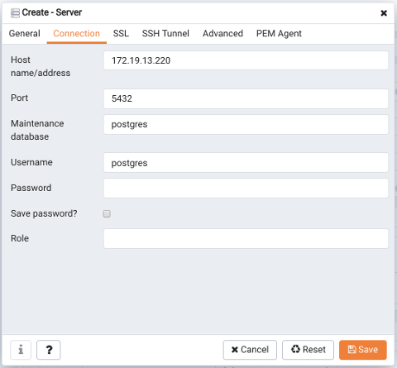Cancel the server creation

[250, 350]
